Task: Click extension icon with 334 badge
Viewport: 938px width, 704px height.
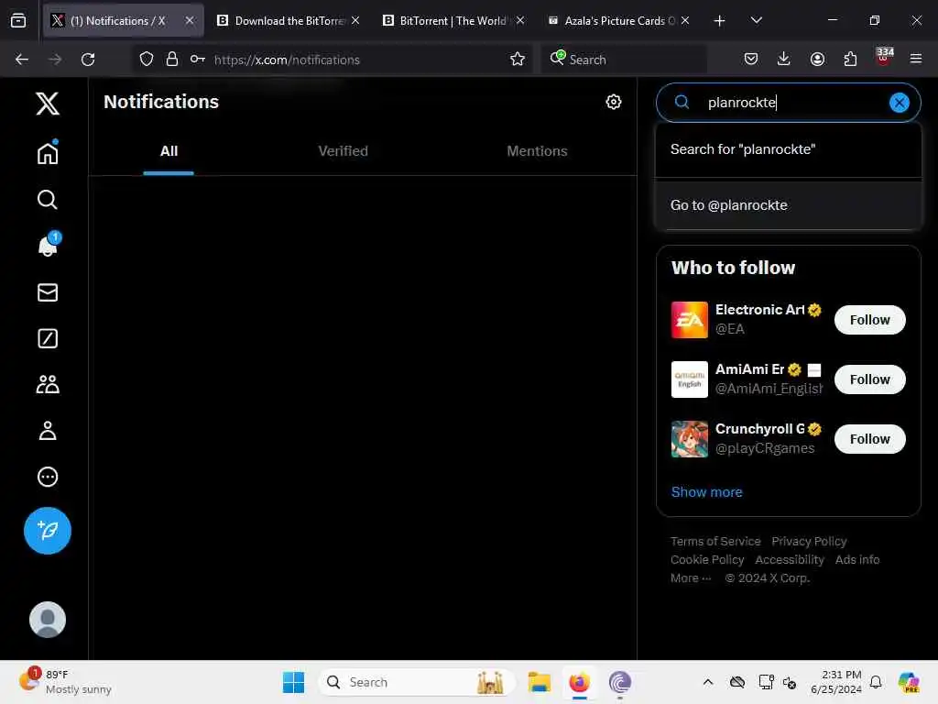Action: [884, 58]
